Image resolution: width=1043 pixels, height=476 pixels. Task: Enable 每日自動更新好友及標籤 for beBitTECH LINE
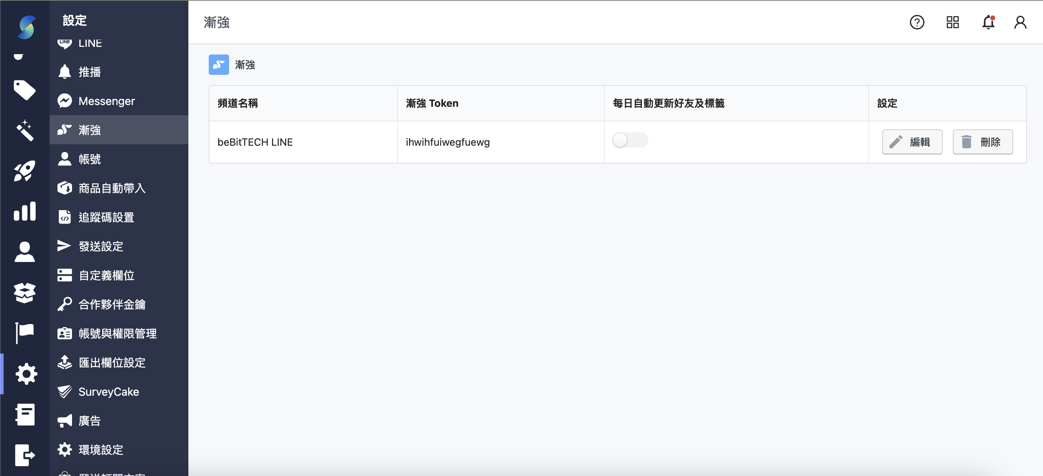630,140
